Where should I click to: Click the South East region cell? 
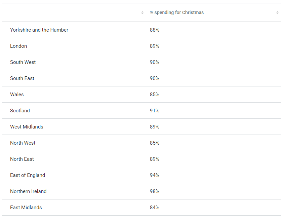[x=22, y=78]
